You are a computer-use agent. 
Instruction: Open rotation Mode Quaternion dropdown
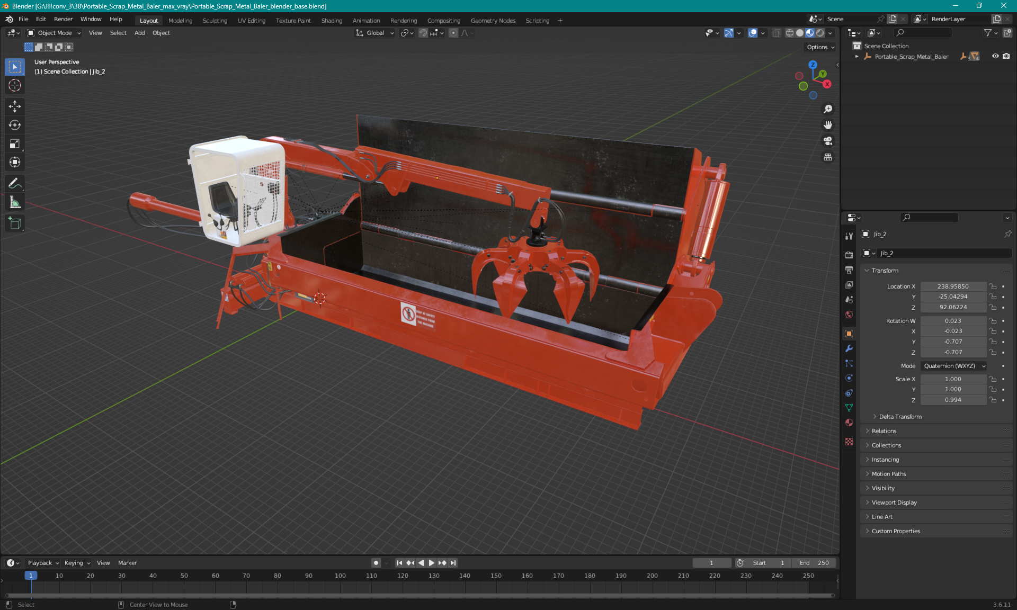953,366
